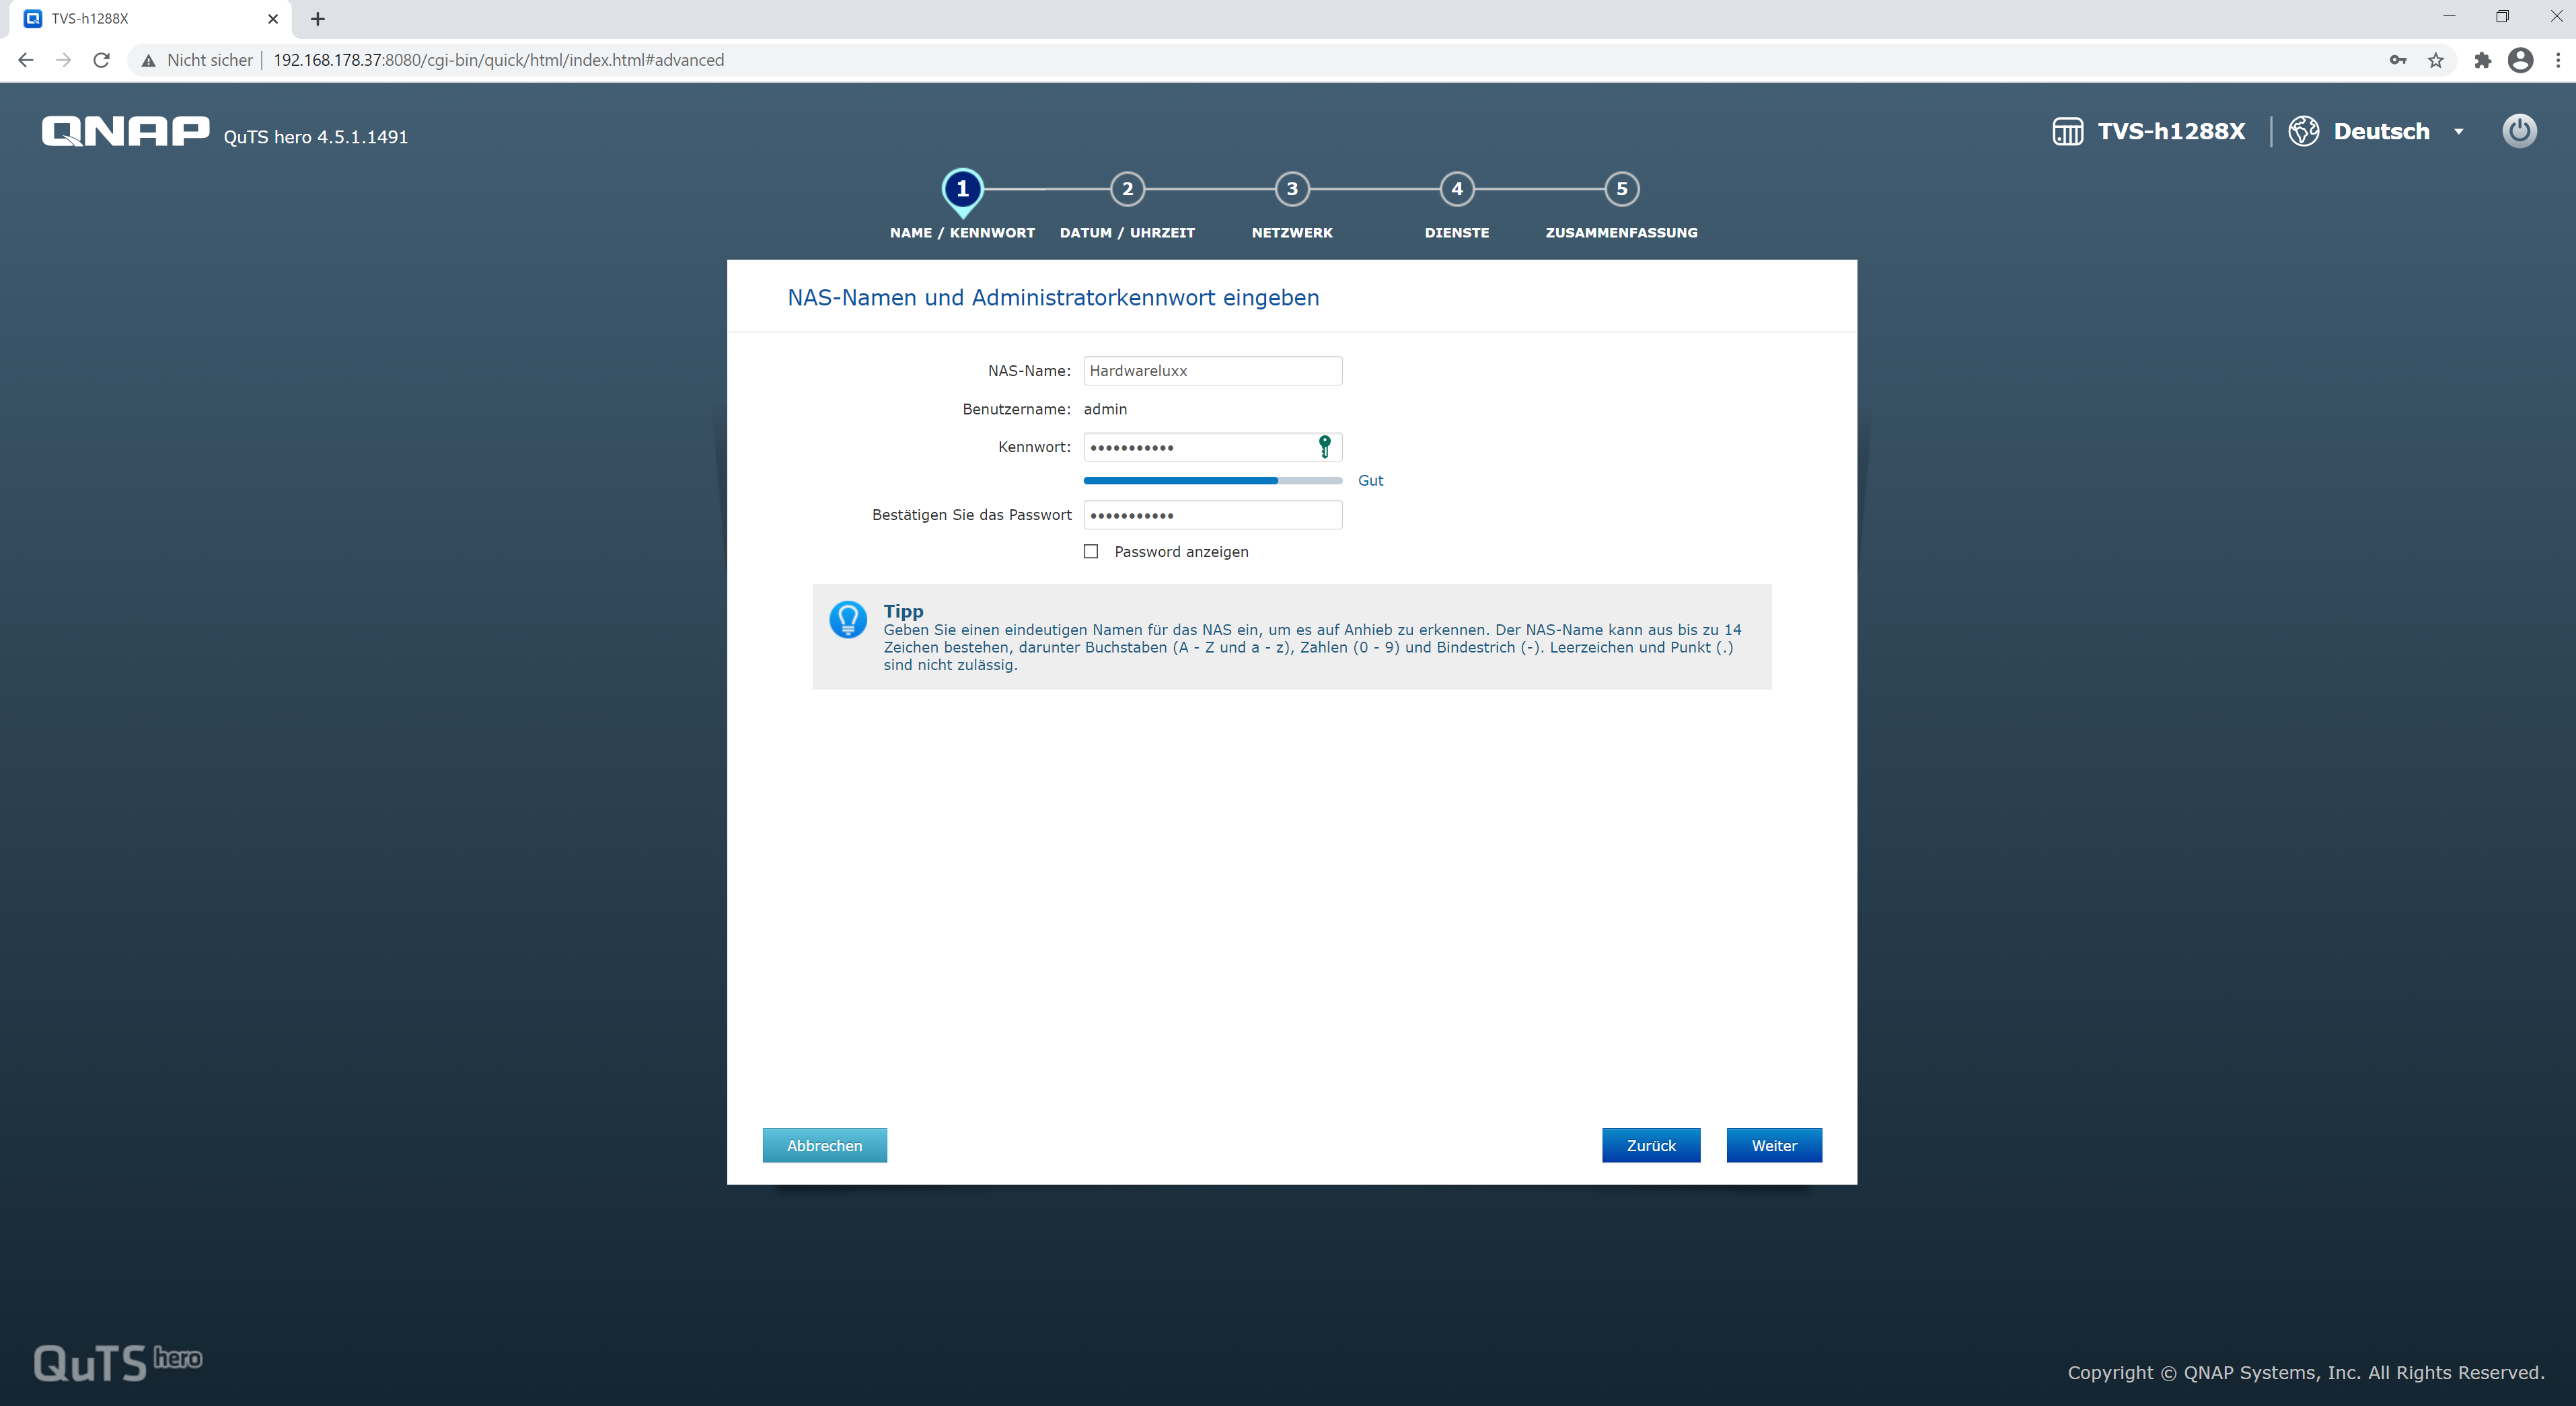This screenshot has width=2576, height=1406.
Task: Minimize the browser window
Action: (2449, 16)
